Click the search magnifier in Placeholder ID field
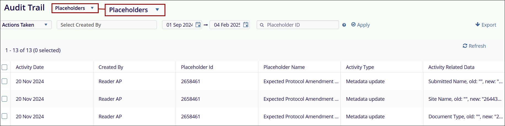505x126 pixels. coord(262,25)
